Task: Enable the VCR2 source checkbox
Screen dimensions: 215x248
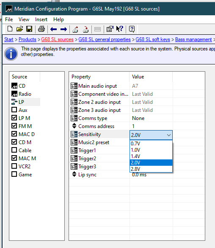Action: (x=14, y=166)
